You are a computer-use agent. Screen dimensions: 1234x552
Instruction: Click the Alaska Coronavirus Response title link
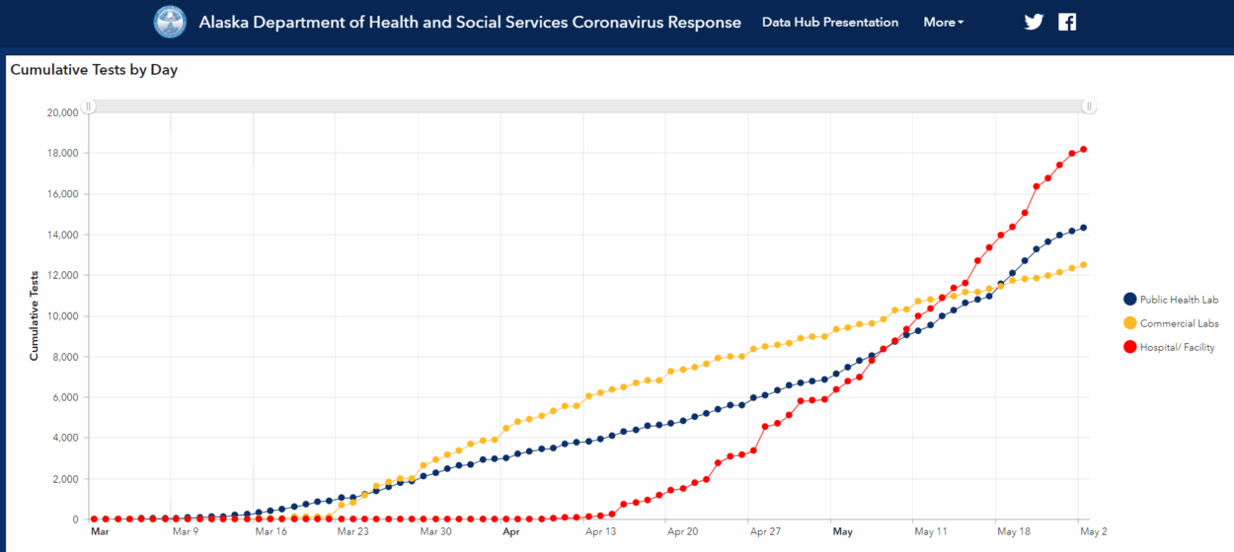click(470, 22)
